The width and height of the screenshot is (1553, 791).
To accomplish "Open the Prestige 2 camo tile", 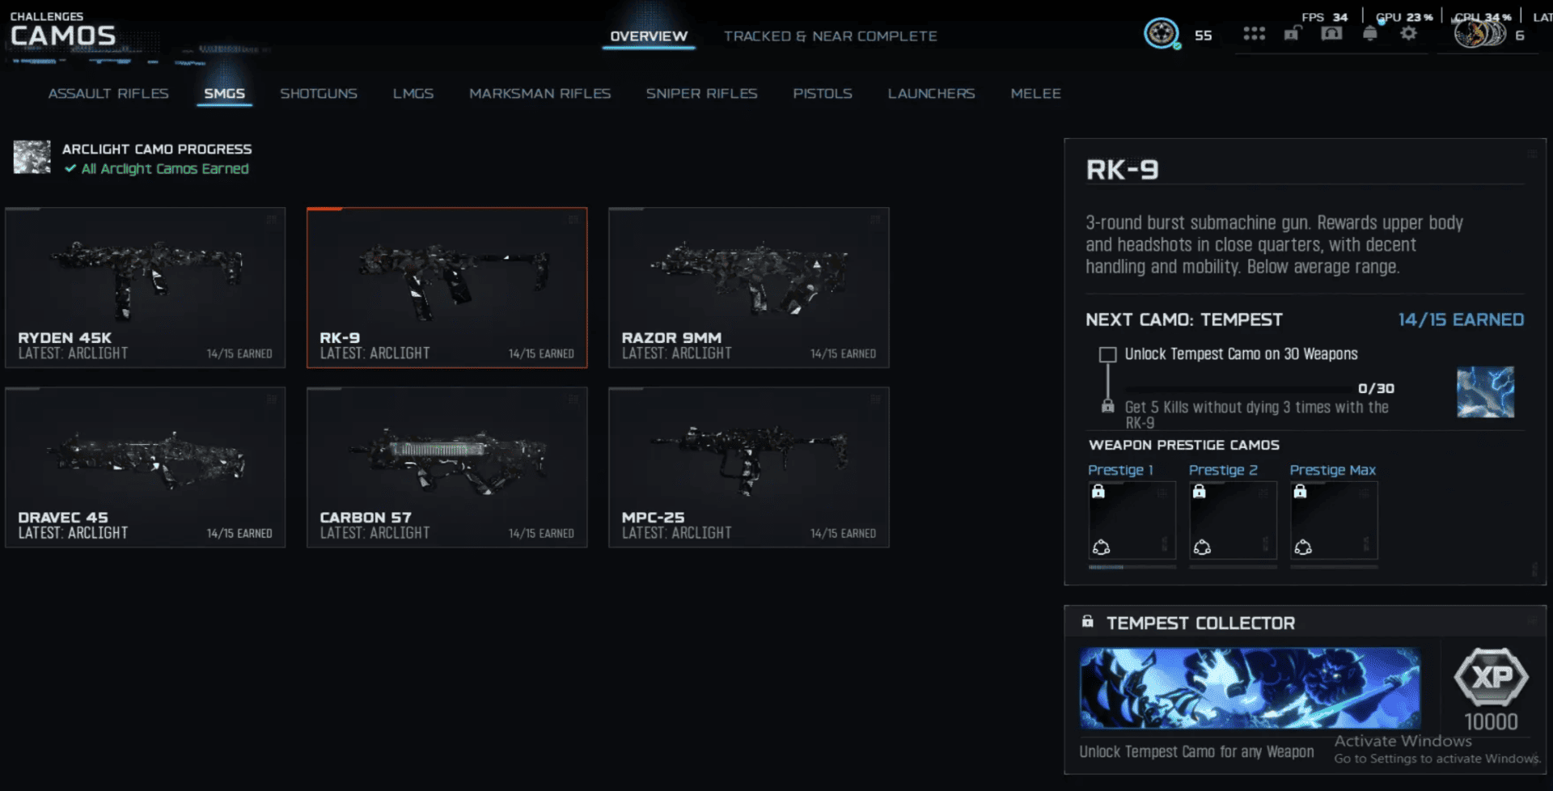I will (1233, 520).
